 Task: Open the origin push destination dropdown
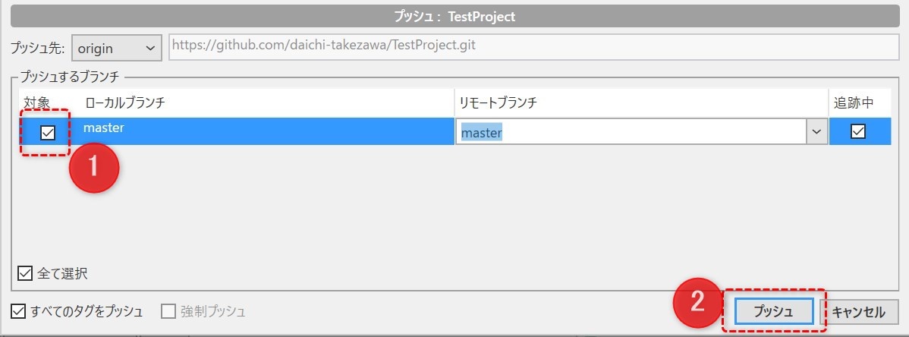point(117,48)
